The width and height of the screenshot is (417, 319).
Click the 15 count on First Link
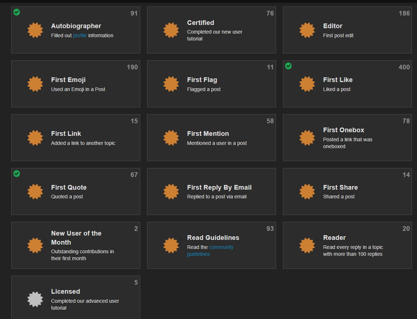pos(134,121)
